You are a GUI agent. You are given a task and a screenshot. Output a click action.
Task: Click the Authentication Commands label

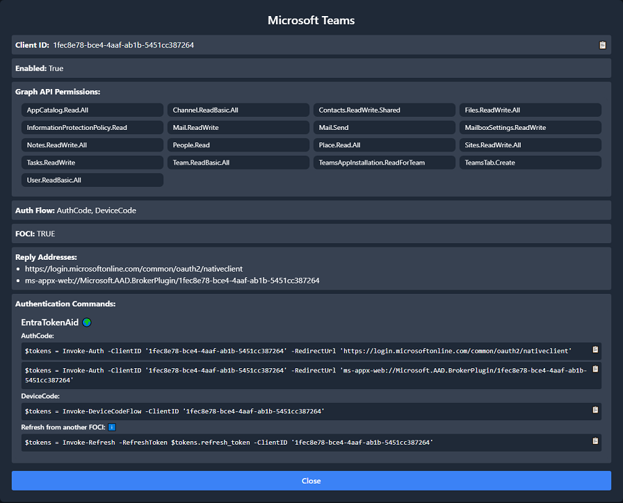coord(65,304)
